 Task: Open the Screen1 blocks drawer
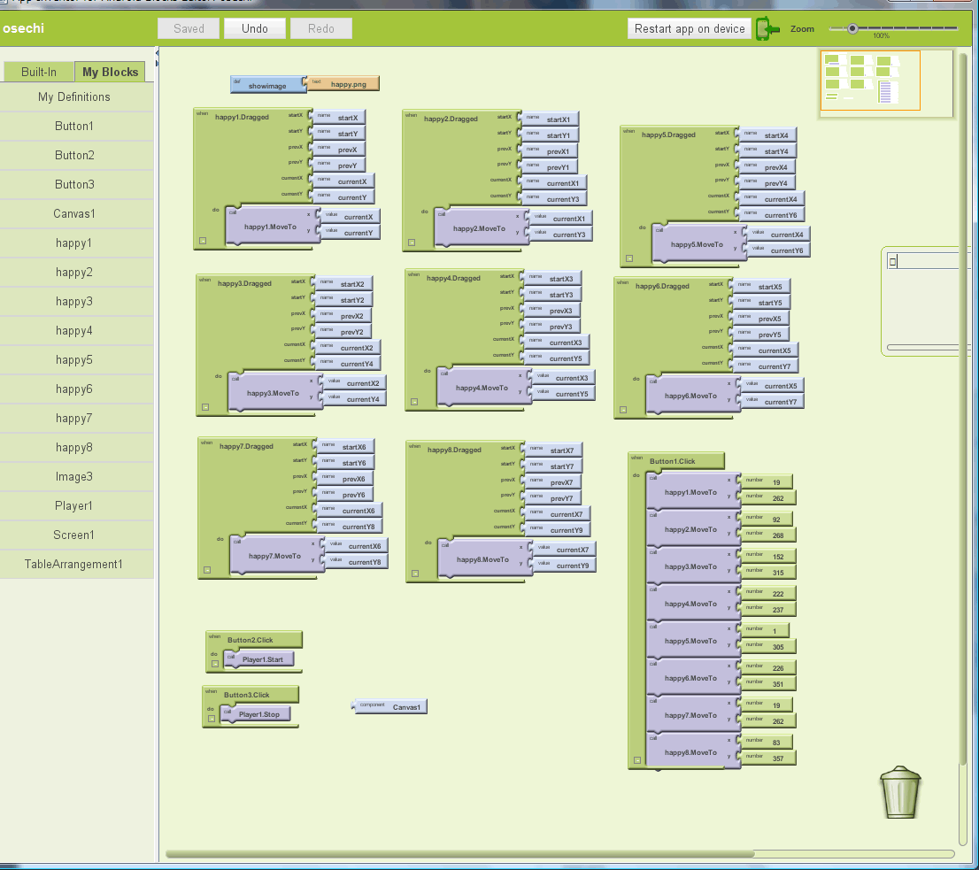[x=74, y=535]
